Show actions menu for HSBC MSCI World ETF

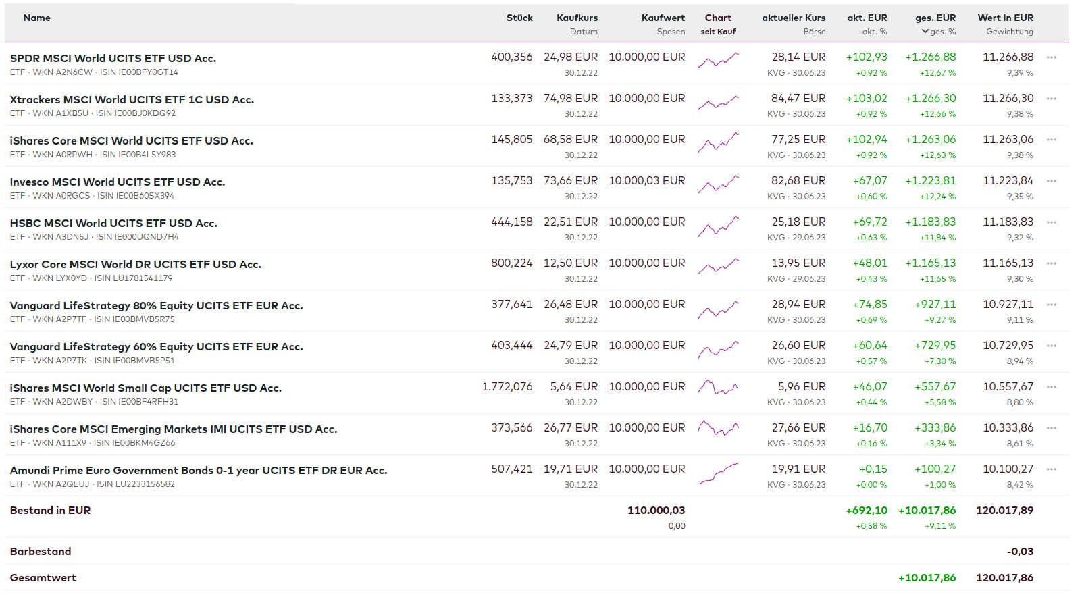pos(1051,222)
